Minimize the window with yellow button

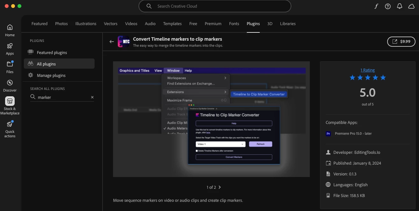(13, 6)
